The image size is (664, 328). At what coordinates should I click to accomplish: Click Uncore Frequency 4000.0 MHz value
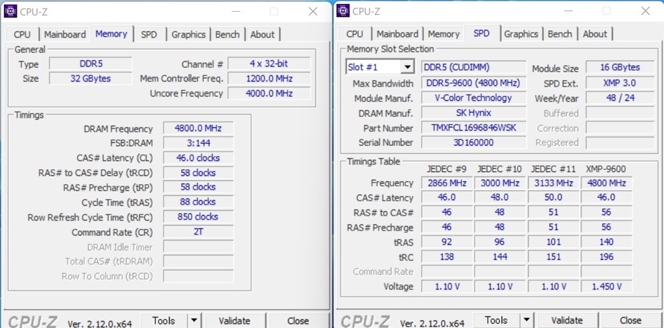point(269,93)
